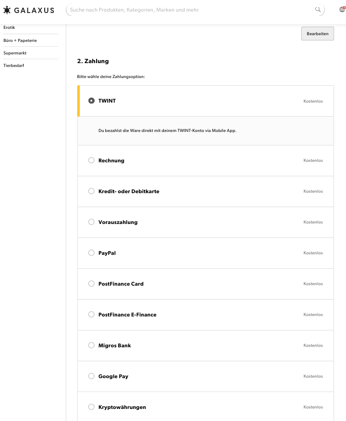The image size is (346, 421).
Task: Select the Google Pay radio button
Action: tap(91, 376)
